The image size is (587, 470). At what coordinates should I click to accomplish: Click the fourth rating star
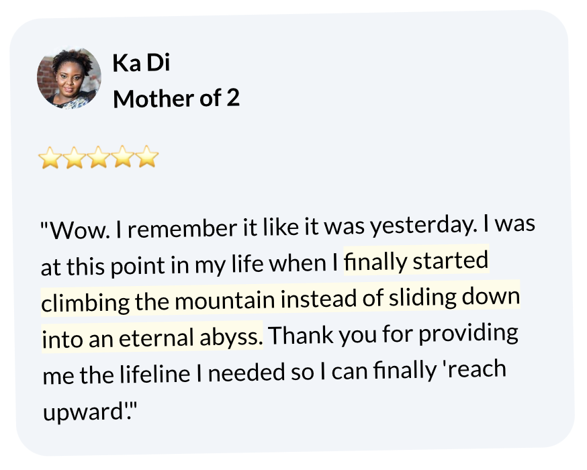[124, 158]
